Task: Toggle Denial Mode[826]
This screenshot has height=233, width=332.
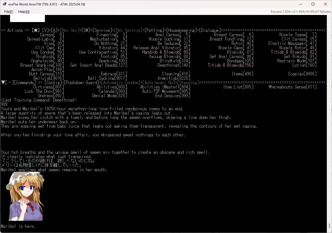Action: [110, 96]
